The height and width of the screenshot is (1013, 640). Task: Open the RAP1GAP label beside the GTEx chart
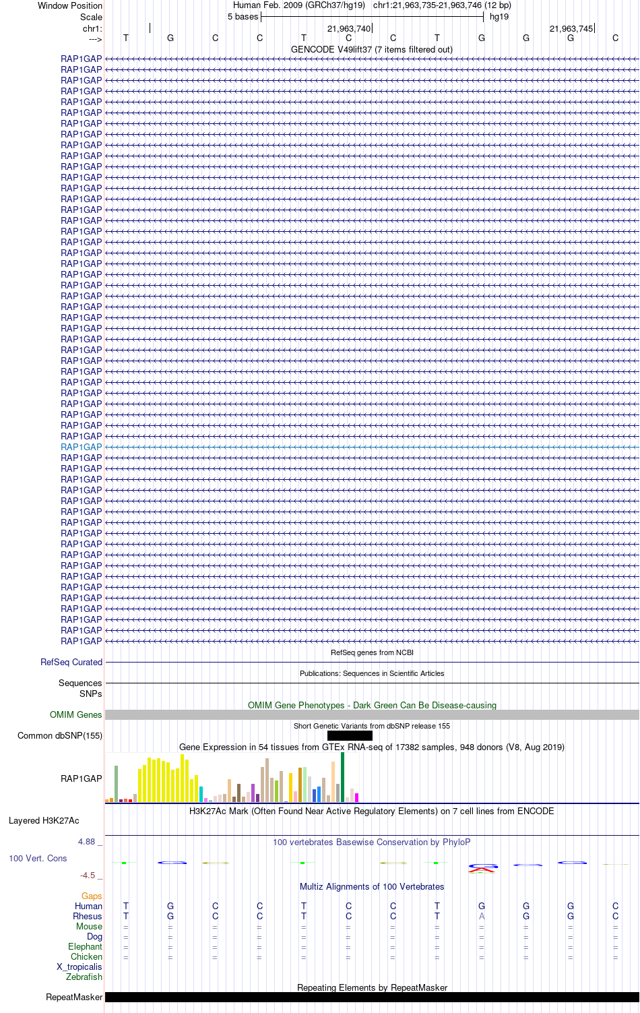click(x=82, y=778)
